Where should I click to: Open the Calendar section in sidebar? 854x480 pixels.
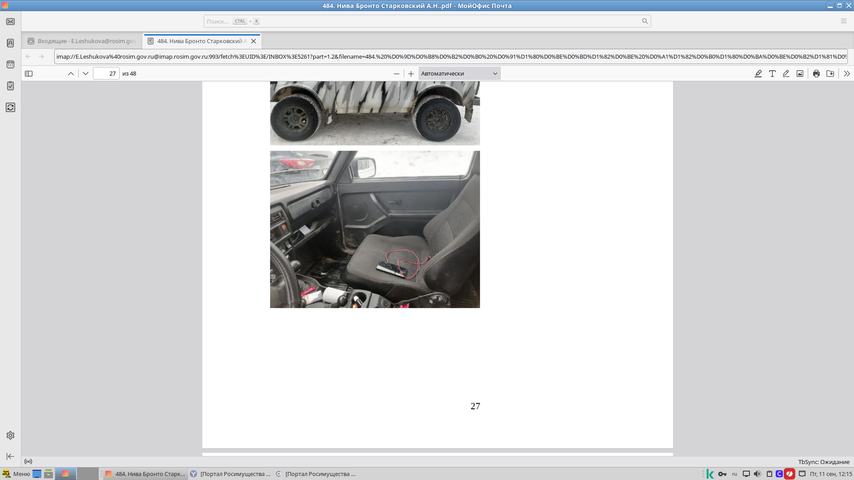coord(10,64)
